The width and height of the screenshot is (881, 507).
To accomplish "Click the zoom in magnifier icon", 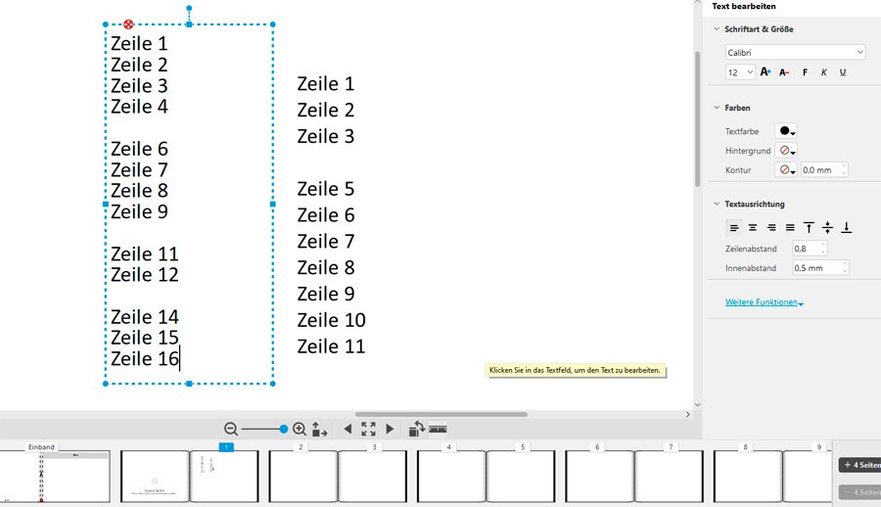I will point(300,429).
